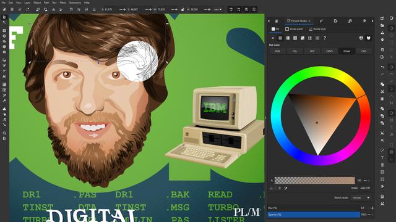The height and width of the screenshot is (222, 396).
Task: Toggle the width/height lock icon
Action: tap(183, 10)
